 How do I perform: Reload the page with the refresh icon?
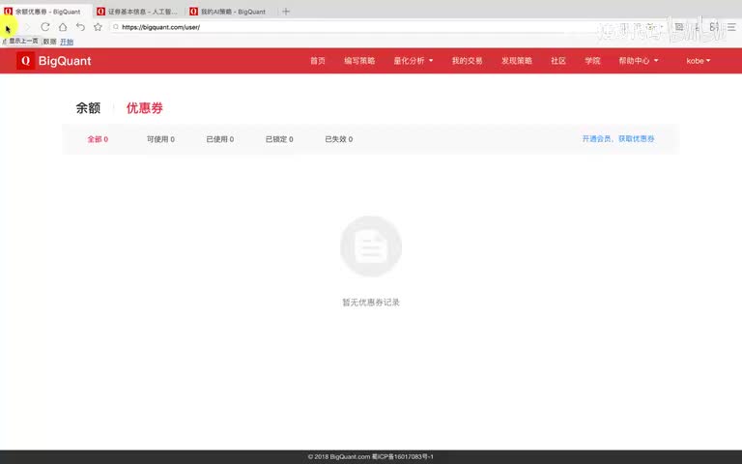[45, 27]
